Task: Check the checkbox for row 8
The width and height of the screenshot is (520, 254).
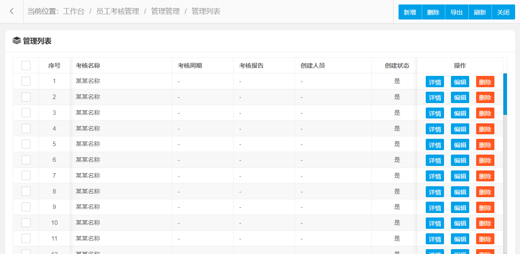Action: pyautogui.click(x=26, y=191)
